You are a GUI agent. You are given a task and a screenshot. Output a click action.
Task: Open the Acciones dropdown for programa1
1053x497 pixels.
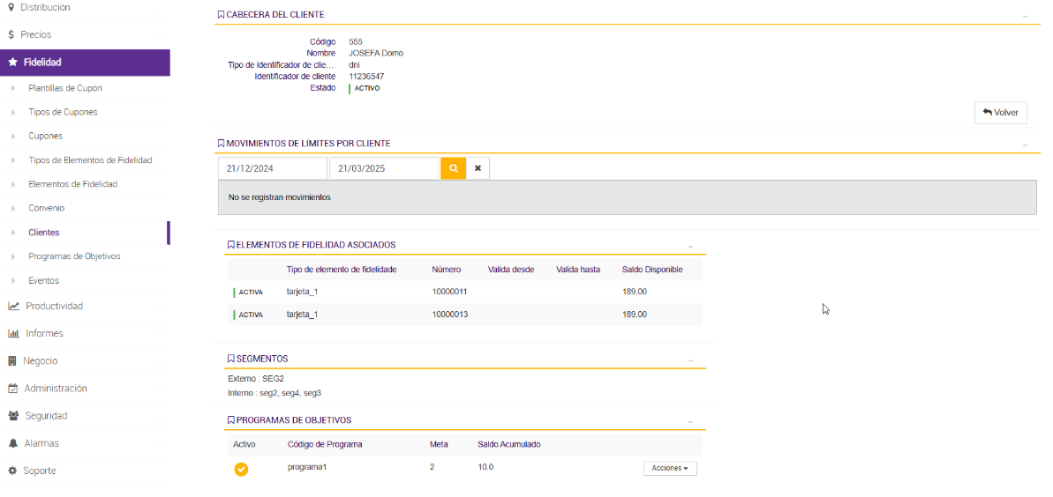(x=670, y=468)
